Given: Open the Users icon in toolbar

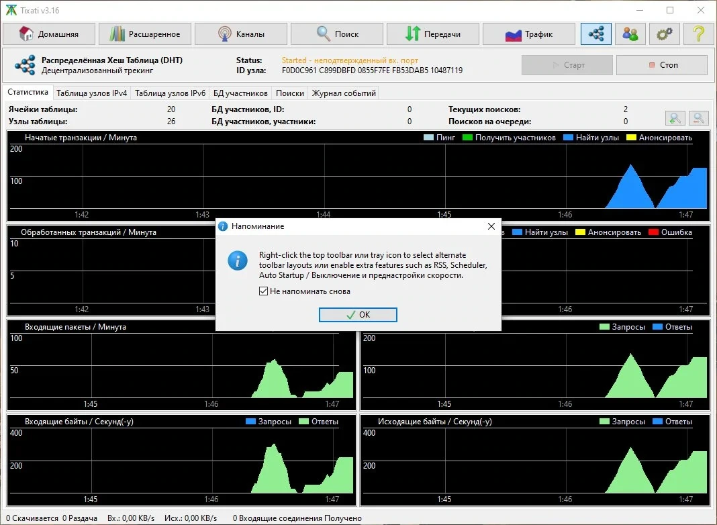Looking at the screenshot, I should pos(630,34).
